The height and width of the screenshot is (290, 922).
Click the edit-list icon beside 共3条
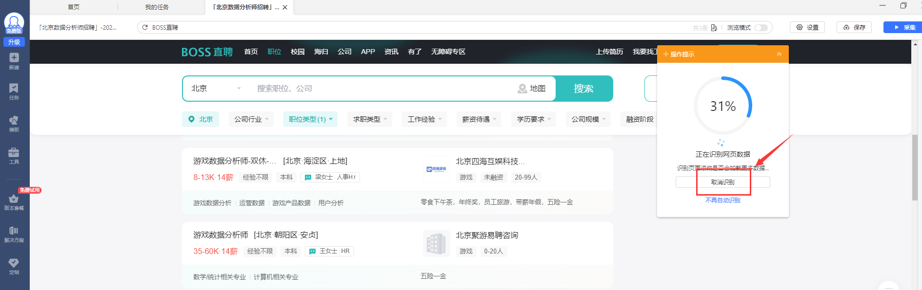[714, 28]
